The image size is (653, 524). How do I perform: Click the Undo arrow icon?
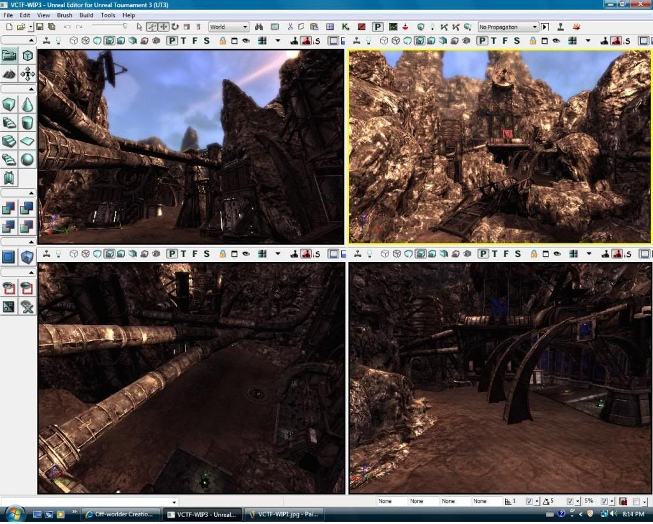pos(67,27)
